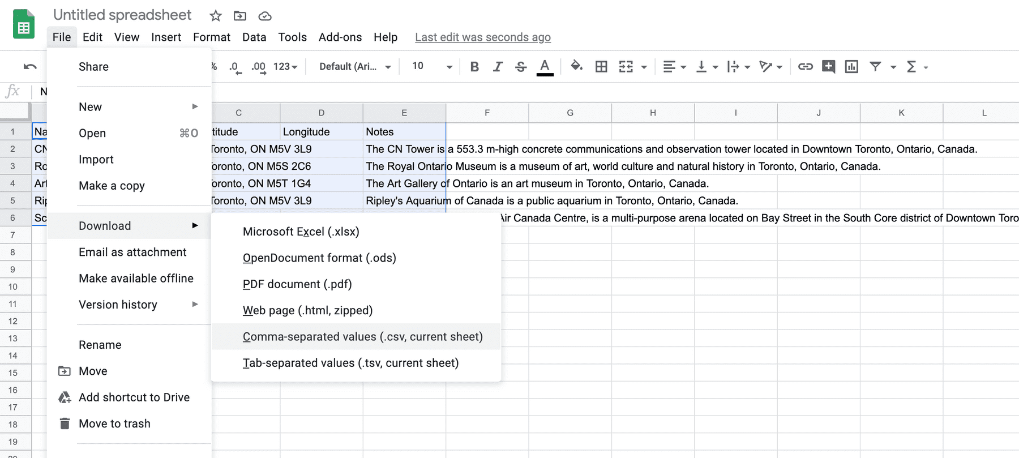Open font size 10 dropdown
The width and height of the screenshot is (1019, 458).
(432, 67)
